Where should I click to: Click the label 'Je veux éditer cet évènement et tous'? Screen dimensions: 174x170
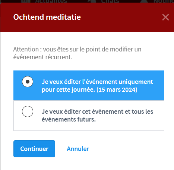tap(97, 111)
